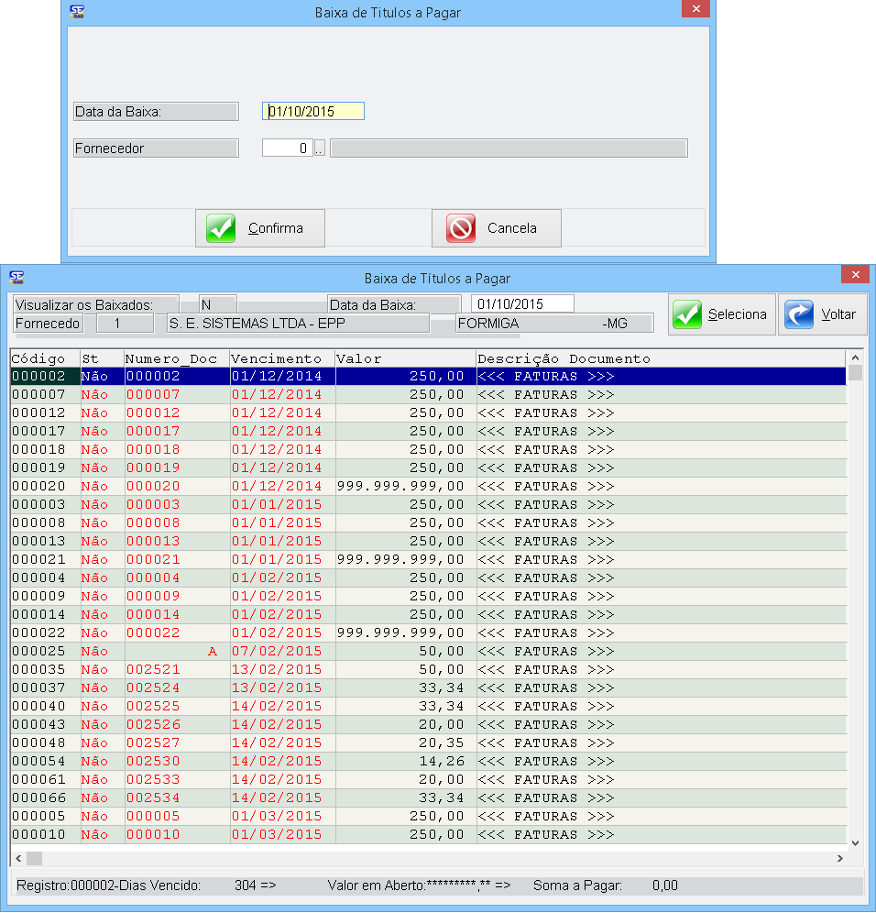The image size is (876, 913).
Task: Click the upper window's SE app icon
Action: (79, 11)
